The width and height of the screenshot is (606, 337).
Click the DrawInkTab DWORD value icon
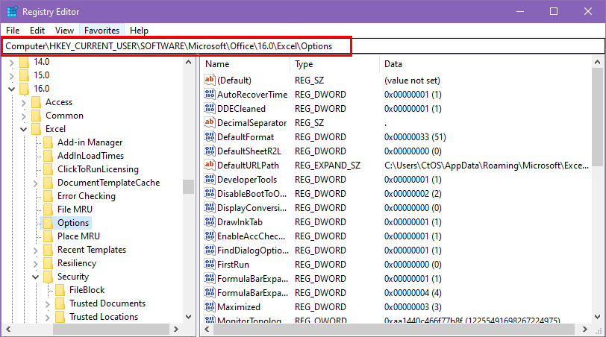click(x=210, y=221)
